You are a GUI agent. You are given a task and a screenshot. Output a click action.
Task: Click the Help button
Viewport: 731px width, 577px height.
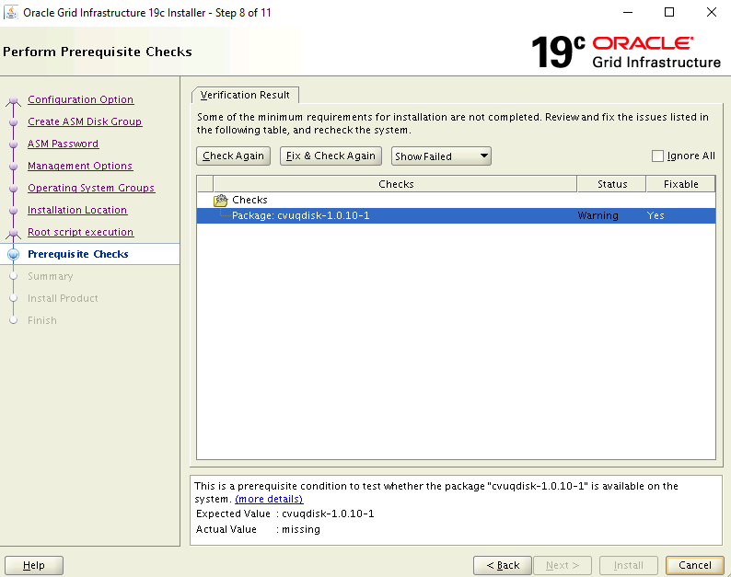[34, 565]
